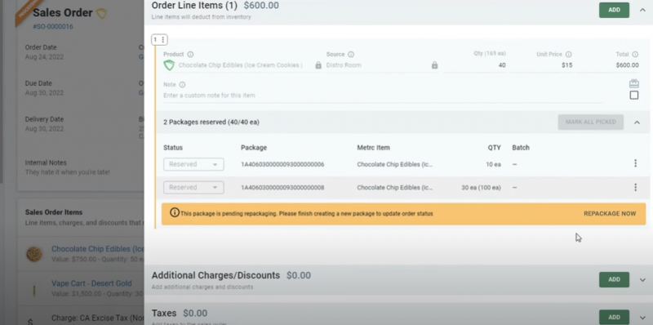Click the '30 ea (100 ea)' quantity cell
Viewport: 653px width, 325px height.
(481, 188)
